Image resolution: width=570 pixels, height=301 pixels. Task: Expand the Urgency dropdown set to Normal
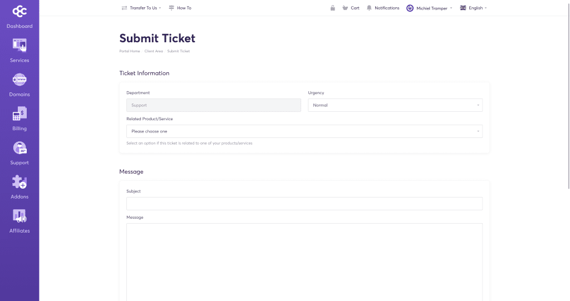395,105
